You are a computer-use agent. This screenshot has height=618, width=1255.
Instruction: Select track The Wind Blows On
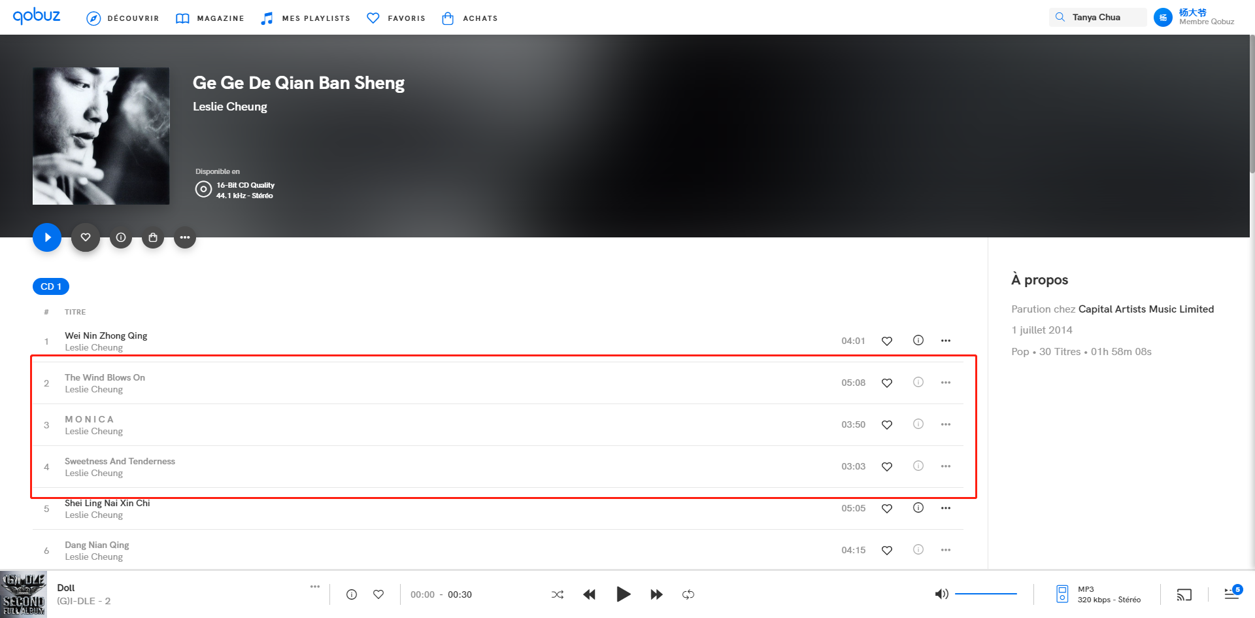click(105, 377)
